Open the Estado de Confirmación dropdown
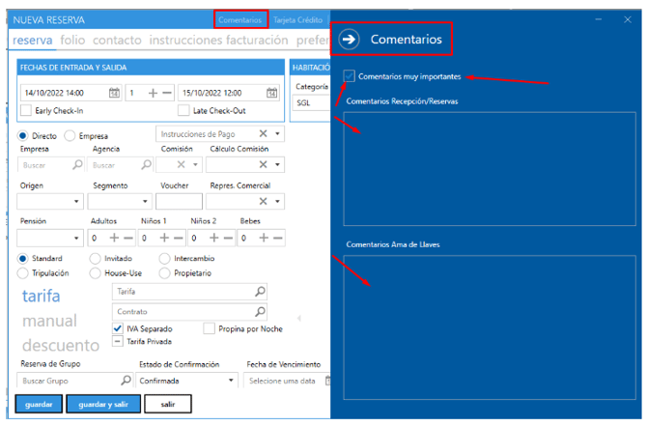This screenshot has height=426, width=647. coord(232,381)
